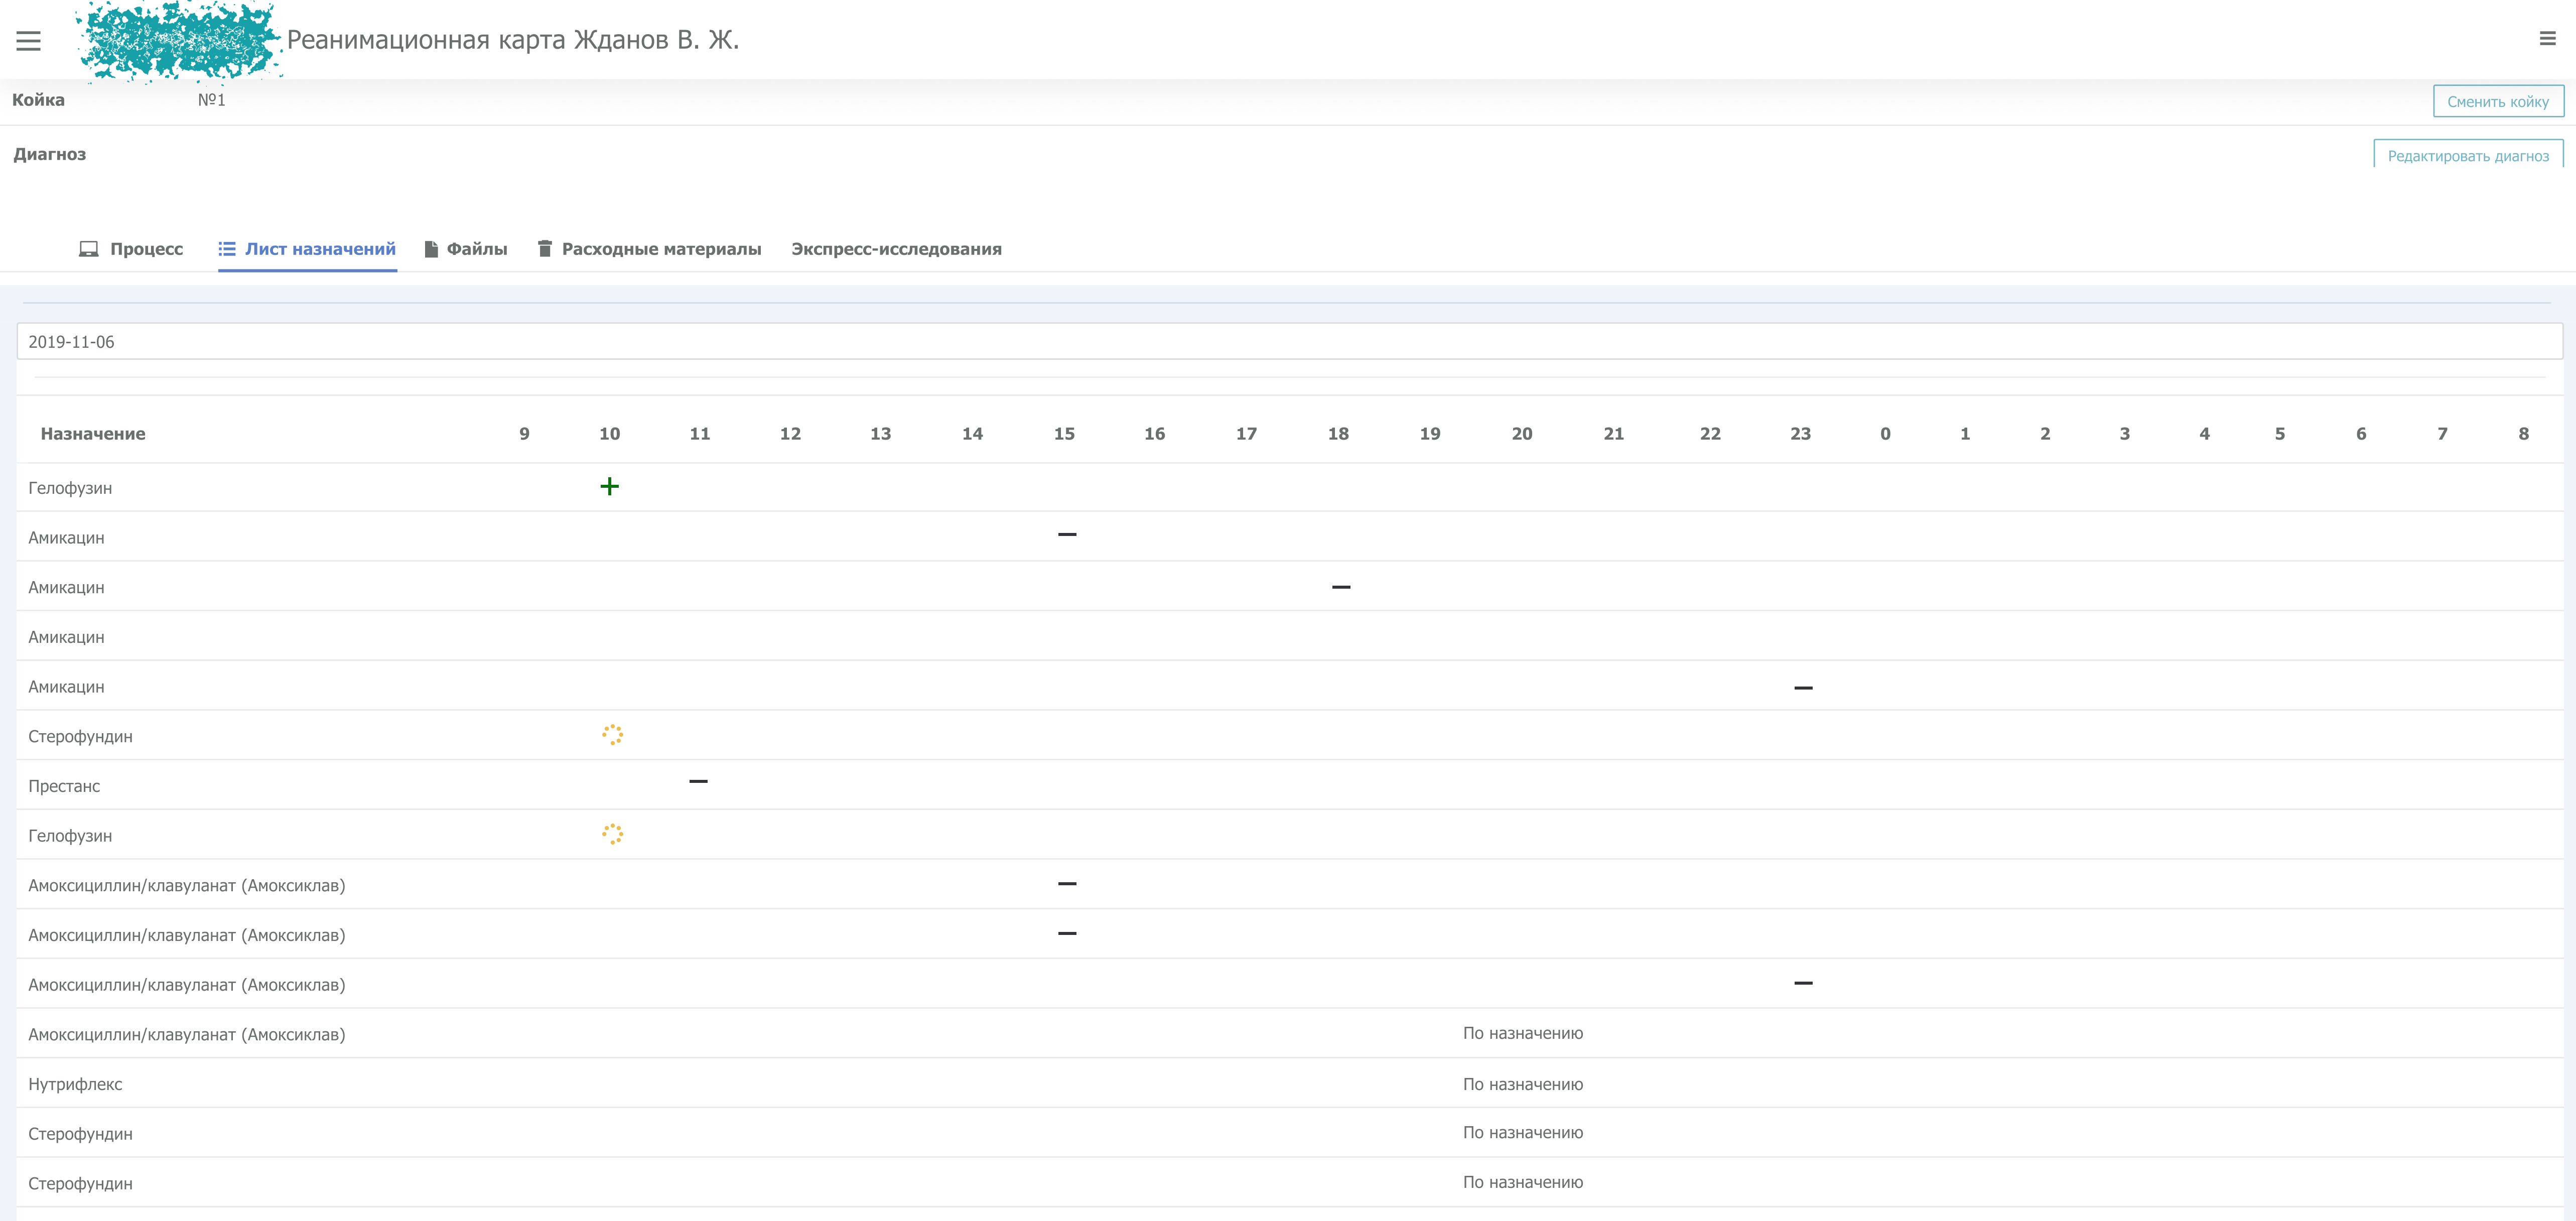
Task: Open the Файлы tab
Action: pyautogui.click(x=466, y=249)
